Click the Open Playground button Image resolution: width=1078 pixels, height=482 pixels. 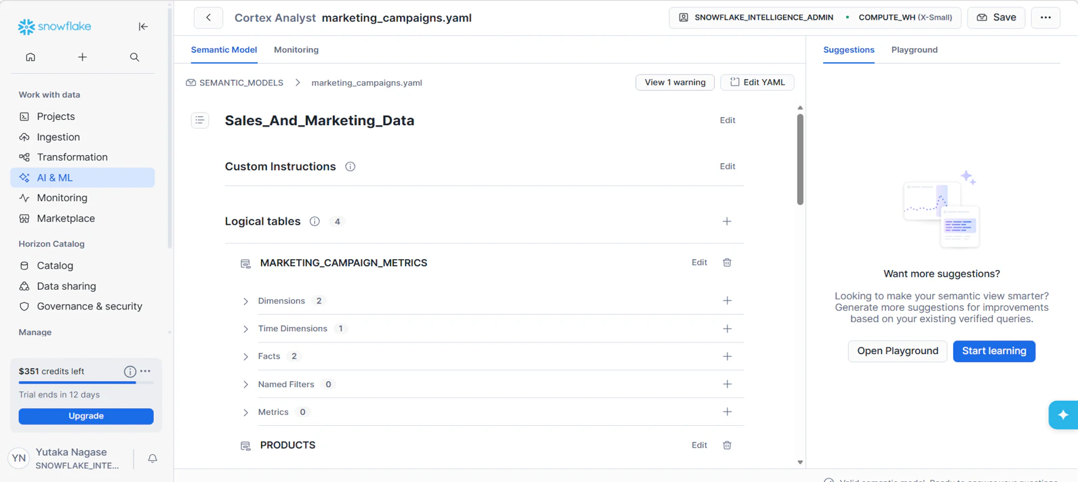(x=897, y=351)
